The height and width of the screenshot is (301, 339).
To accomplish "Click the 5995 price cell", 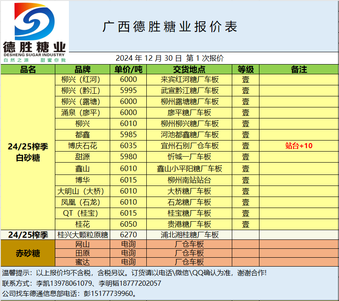I will tap(128, 90).
